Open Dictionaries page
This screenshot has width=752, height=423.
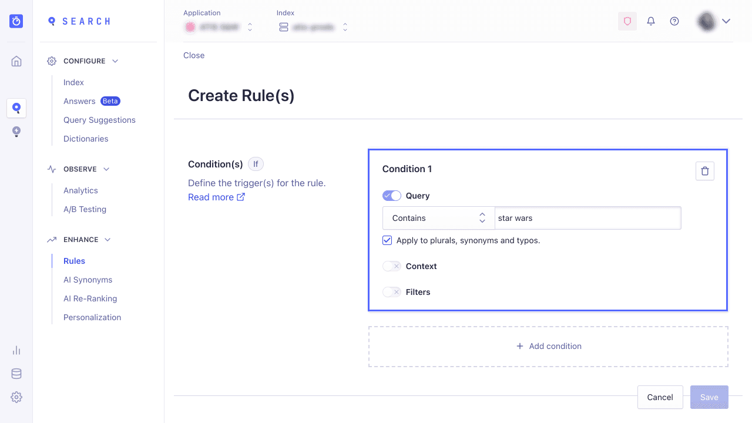86,139
